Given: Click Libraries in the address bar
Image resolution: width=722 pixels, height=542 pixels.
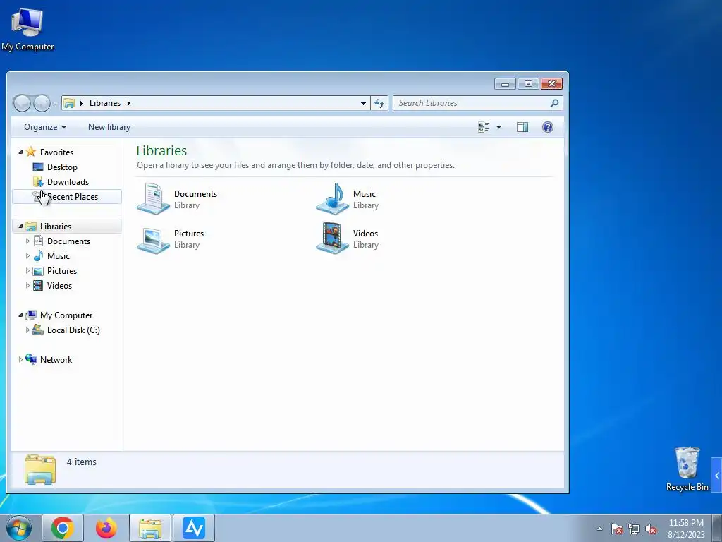Looking at the screenshot, I should tap(105, 103).
